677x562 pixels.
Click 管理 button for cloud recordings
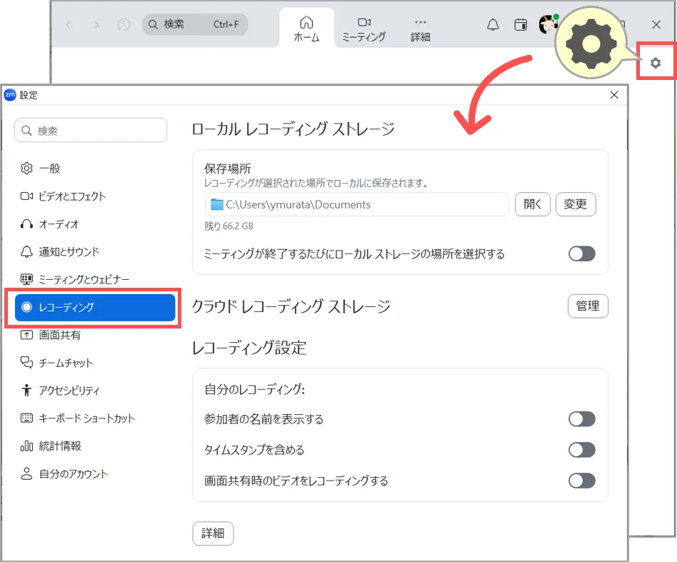(588, 306)
